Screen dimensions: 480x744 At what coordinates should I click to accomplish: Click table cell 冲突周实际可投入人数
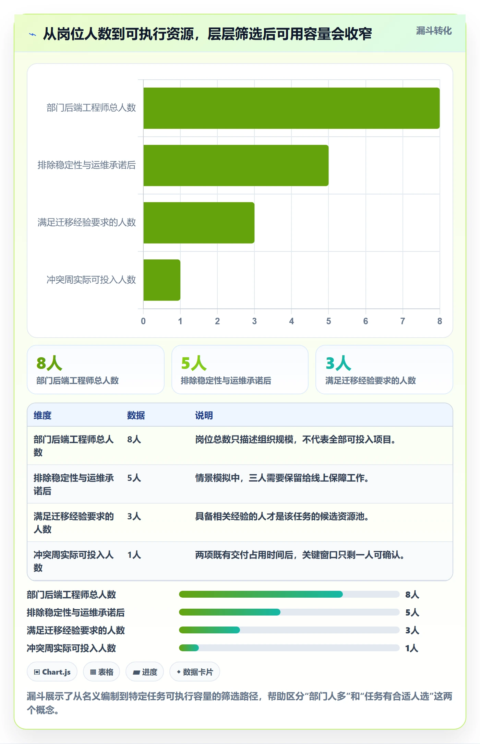pos(73,561)
